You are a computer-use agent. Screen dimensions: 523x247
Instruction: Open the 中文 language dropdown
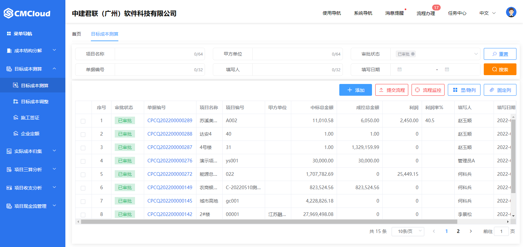pos(488,13)
